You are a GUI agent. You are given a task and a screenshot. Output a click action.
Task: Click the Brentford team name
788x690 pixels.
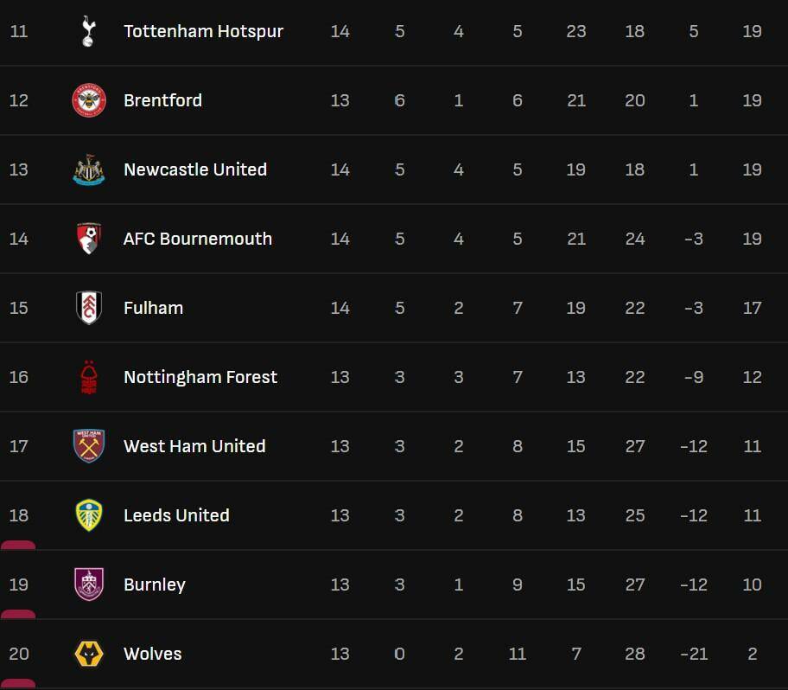pos(162,100)
